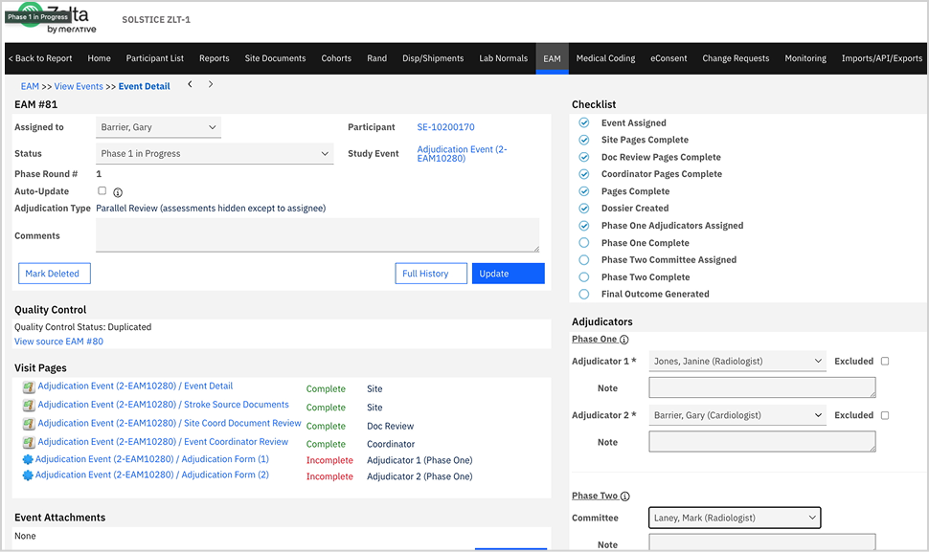This screenshot has height=552, width=929.
Task: Check Excluded for Adjudicator 1
Action: (x=884, y=361)
